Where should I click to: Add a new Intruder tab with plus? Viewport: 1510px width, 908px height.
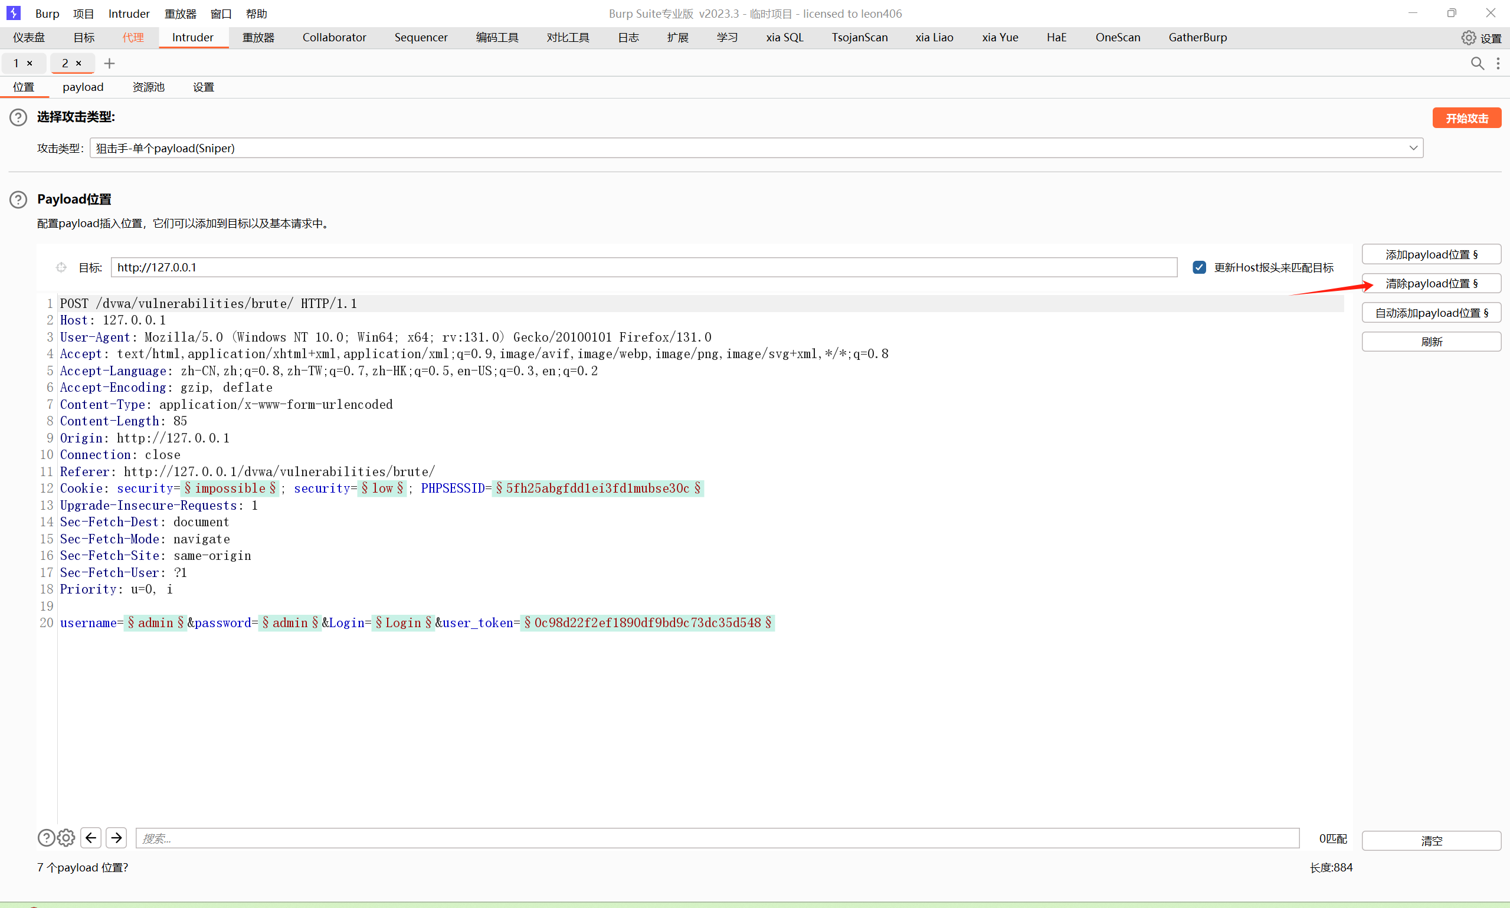pos(110,64)
